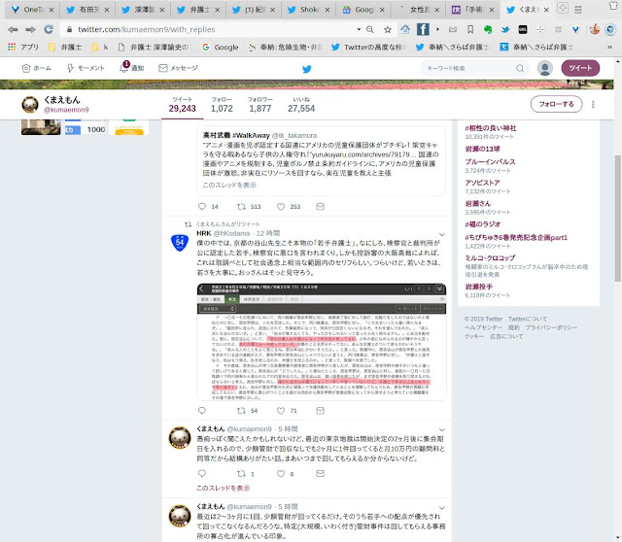
Task: Bookmark page with the star icon
Action: point(387,29)
